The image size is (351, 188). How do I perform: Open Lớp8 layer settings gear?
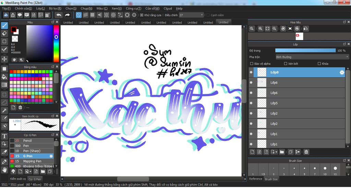(x=342, y=73)
